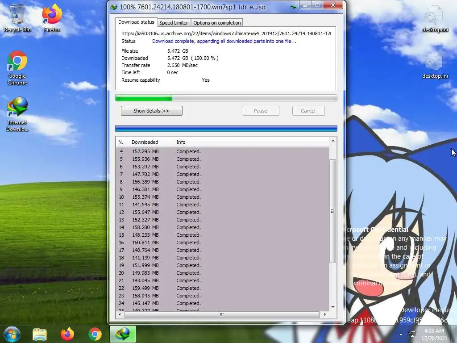Click the vertical scrollbar thumb
Viewport: 457px width, 343px height.
tap(332, 211)
